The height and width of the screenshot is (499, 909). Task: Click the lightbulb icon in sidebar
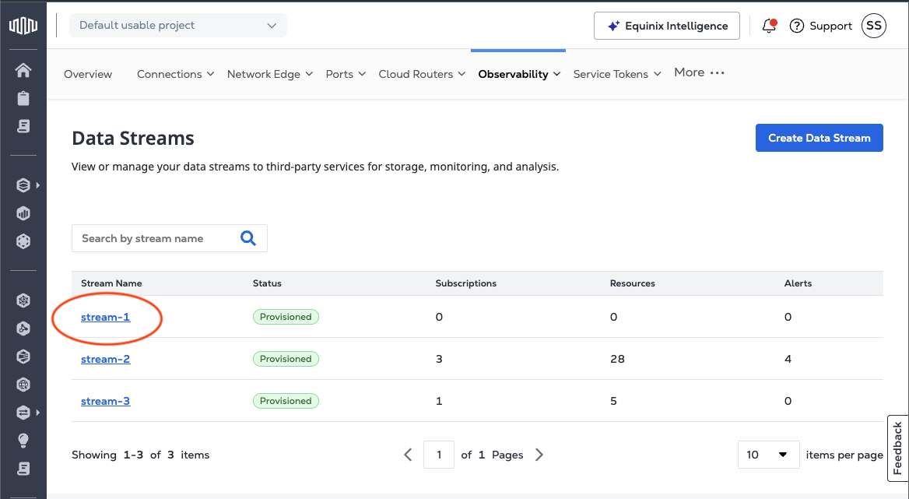[x=23, y=441]
